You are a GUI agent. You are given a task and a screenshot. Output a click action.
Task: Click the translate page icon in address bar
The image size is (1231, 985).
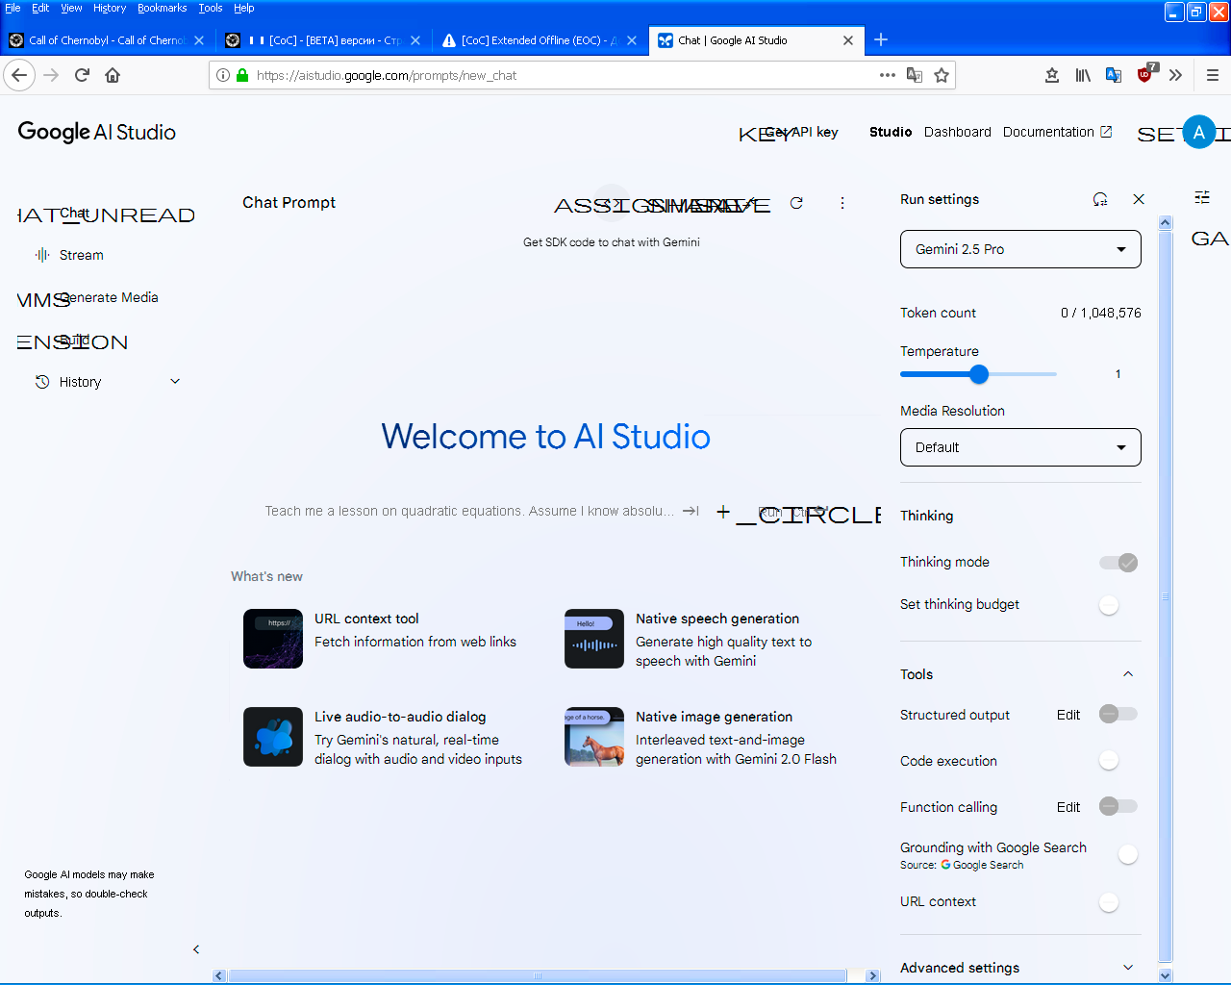[x=915, y=75]
